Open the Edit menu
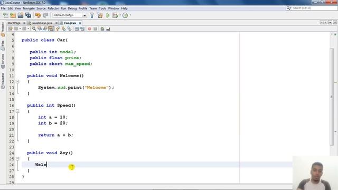The height and width of the screenshot is (190, 338). (x=10, y=8)
